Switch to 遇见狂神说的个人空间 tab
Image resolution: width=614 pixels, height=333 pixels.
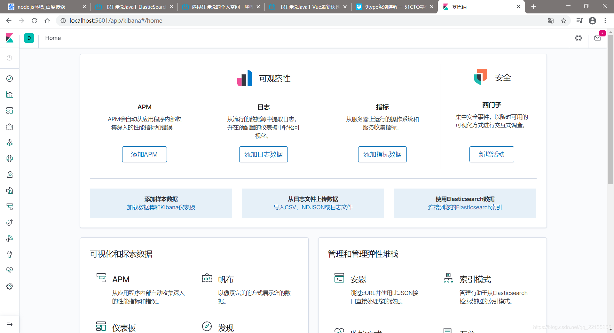pyautogui.click(x=221, y=7)
